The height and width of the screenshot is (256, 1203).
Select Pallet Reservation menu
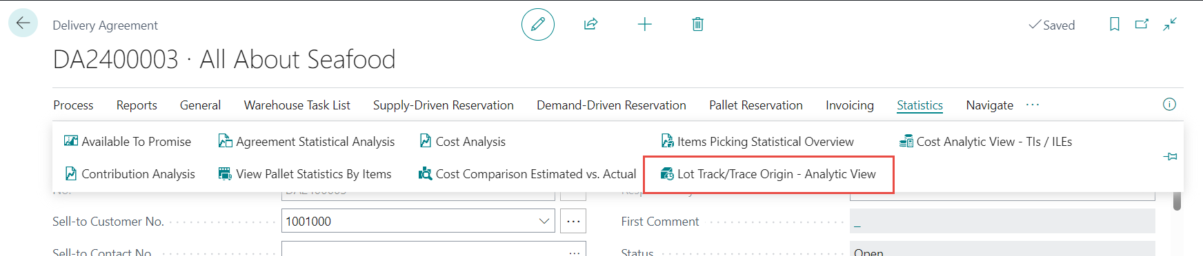[x=755, y=105]
